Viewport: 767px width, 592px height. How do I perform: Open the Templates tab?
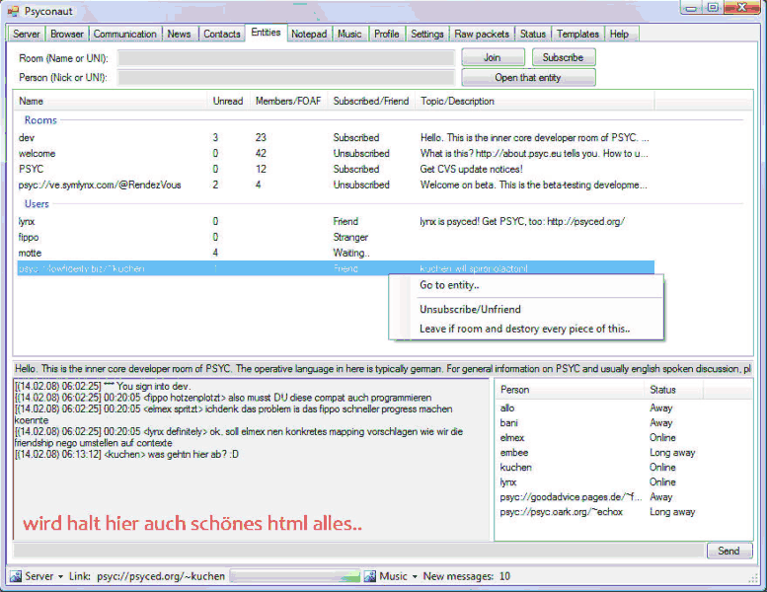click(x=577, y=34)
